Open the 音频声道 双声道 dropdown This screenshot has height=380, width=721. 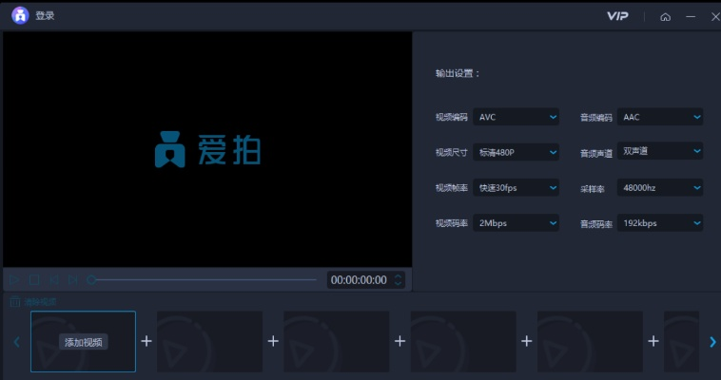(x=660, y=151)
